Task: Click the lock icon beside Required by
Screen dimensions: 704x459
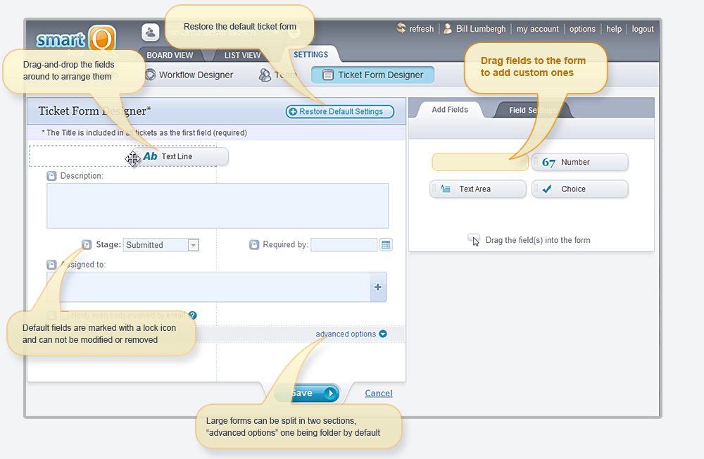Action: 254,245
